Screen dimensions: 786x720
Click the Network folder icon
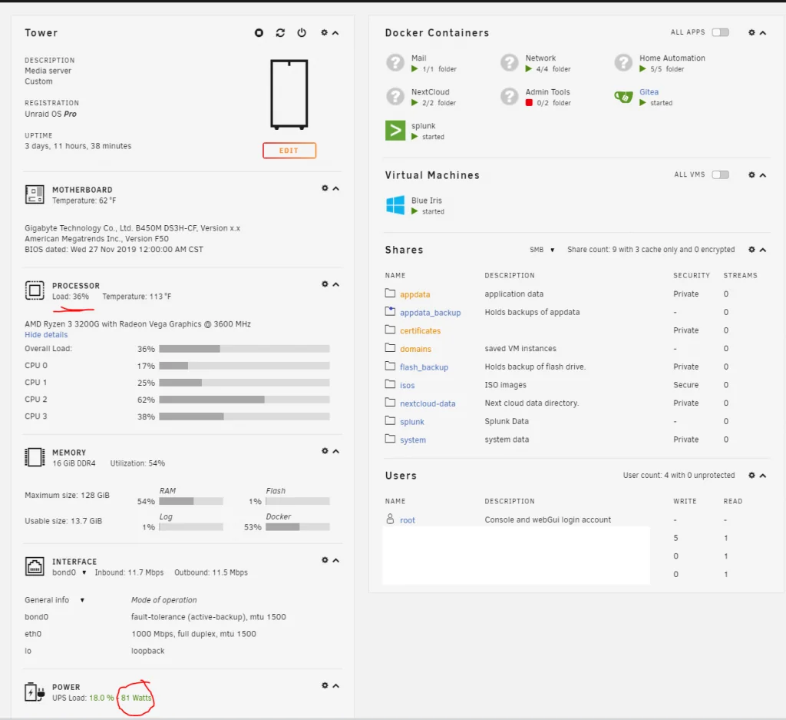(x=510, y=63)
